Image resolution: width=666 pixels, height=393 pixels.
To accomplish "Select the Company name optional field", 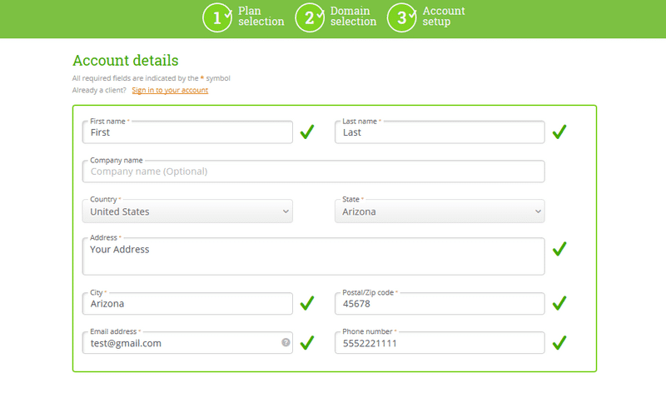I will coord(314,172).
